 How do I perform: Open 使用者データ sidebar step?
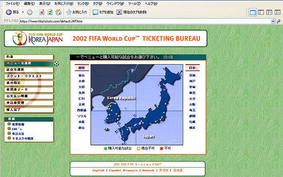pyautogui.click(x=29, y=89)
